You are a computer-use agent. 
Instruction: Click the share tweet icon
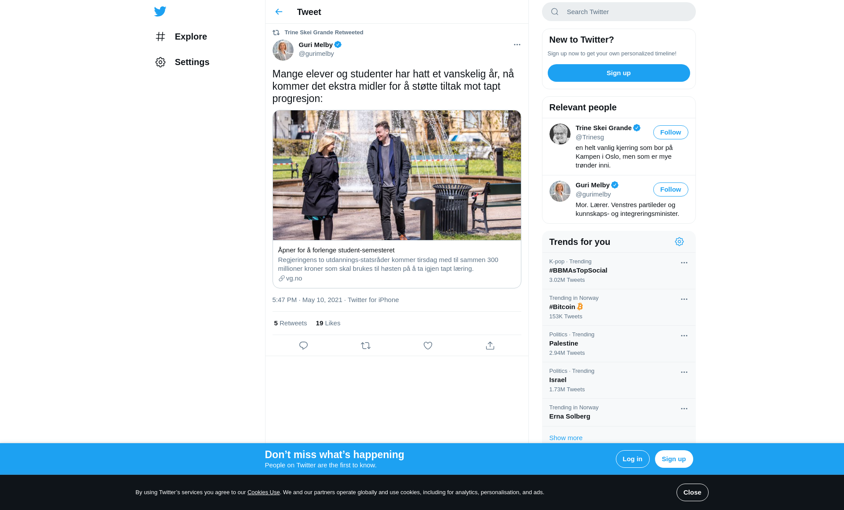coord(490,346)
